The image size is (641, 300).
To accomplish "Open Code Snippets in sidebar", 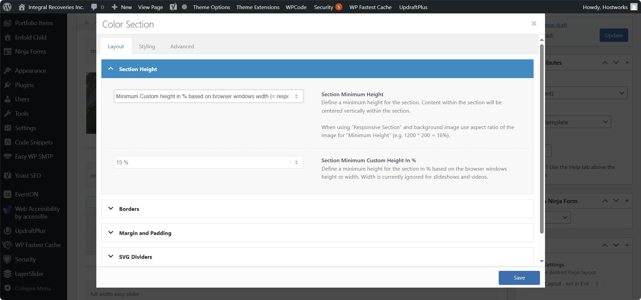I will pyautogui.click(x=34, y=142).
